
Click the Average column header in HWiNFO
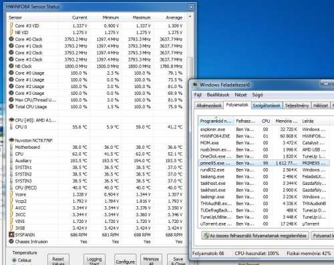[174, 17]
